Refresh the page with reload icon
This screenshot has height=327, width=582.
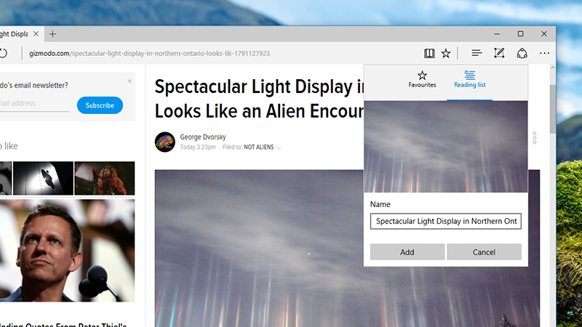point(3,53)
